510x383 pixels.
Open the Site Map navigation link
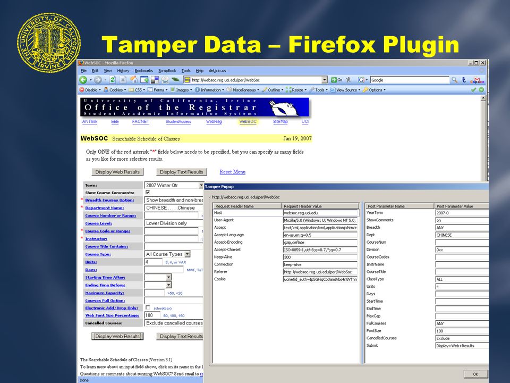coord(280,121)
